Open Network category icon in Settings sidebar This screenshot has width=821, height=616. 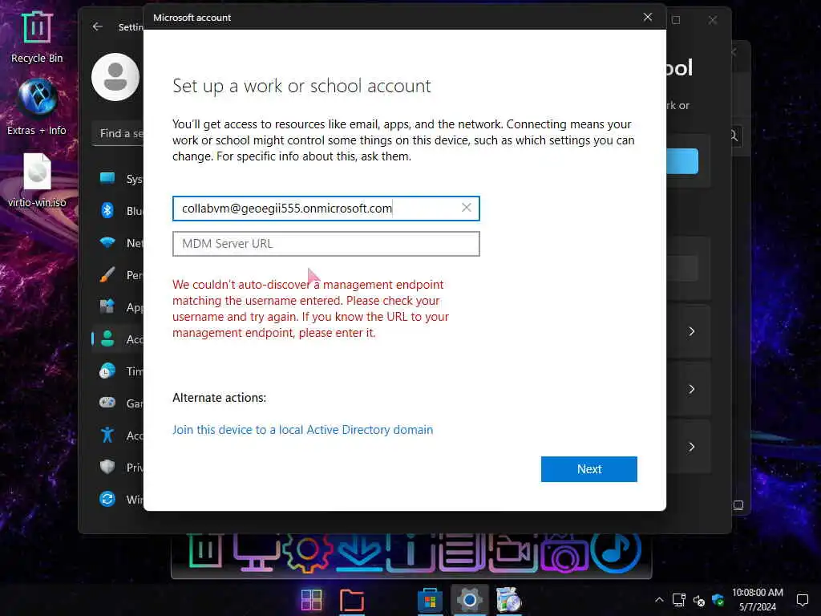(x=107, y=242)
